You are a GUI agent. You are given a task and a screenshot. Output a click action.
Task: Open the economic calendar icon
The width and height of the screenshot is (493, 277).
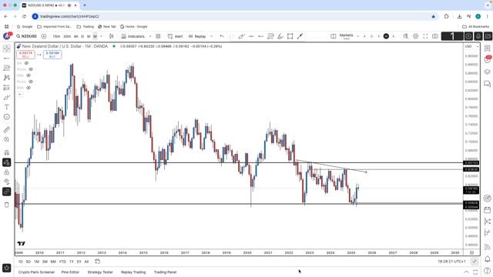click(488, 210)
